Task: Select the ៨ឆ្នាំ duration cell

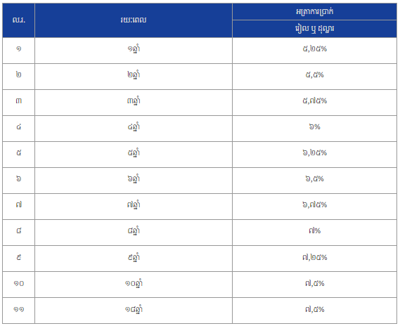Action: coord(134,233)
